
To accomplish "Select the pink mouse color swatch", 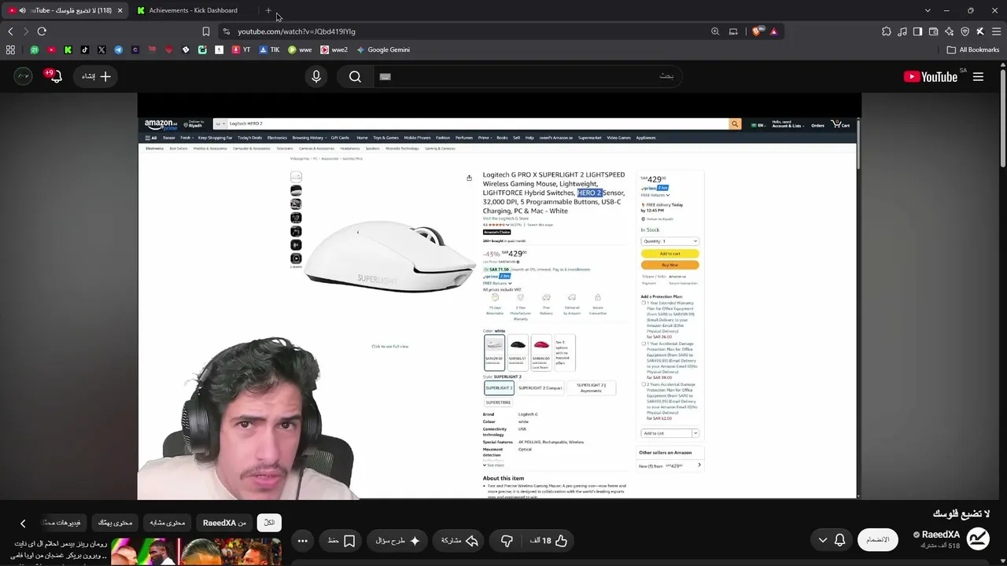I will click(541, 352).
